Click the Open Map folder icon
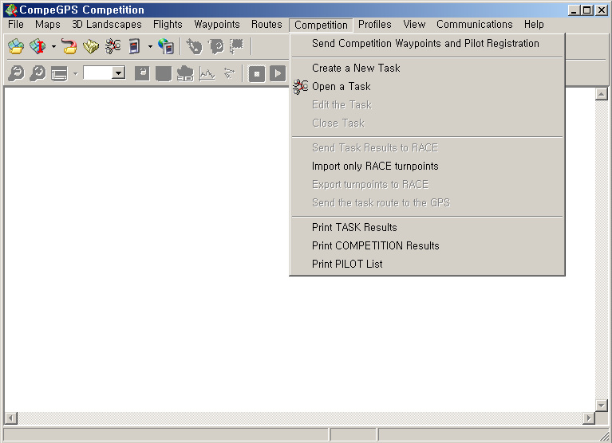This screenshot has width=612, height=443. coord(16,46)
